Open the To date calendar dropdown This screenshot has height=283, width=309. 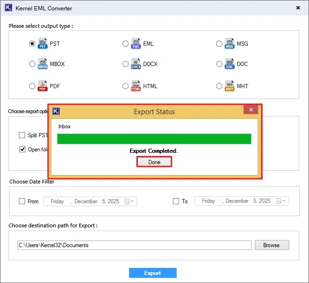[281, 201]
